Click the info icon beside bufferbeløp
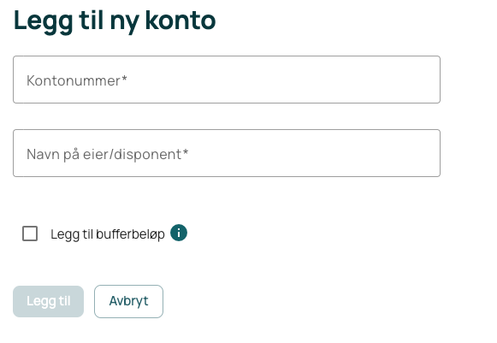The height and width of the screenshot is (343, 497). (x=179, y=233)
